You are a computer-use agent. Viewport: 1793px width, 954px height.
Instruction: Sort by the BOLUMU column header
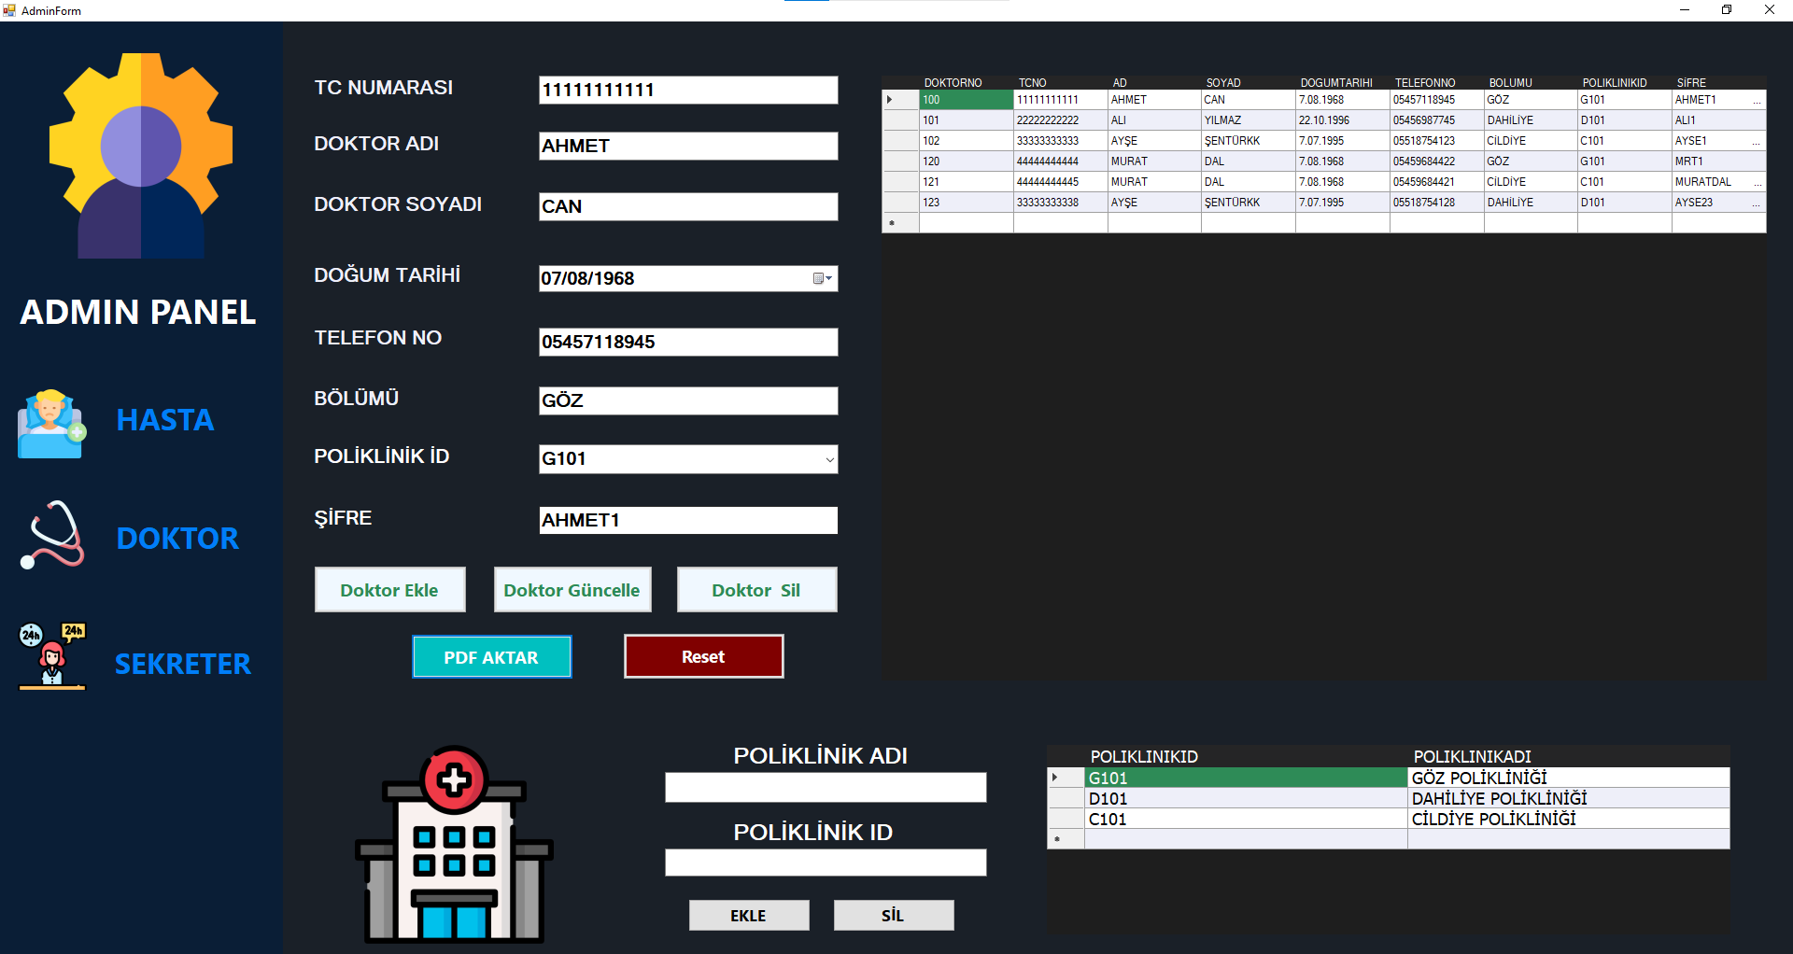(x=1532, y=83)
